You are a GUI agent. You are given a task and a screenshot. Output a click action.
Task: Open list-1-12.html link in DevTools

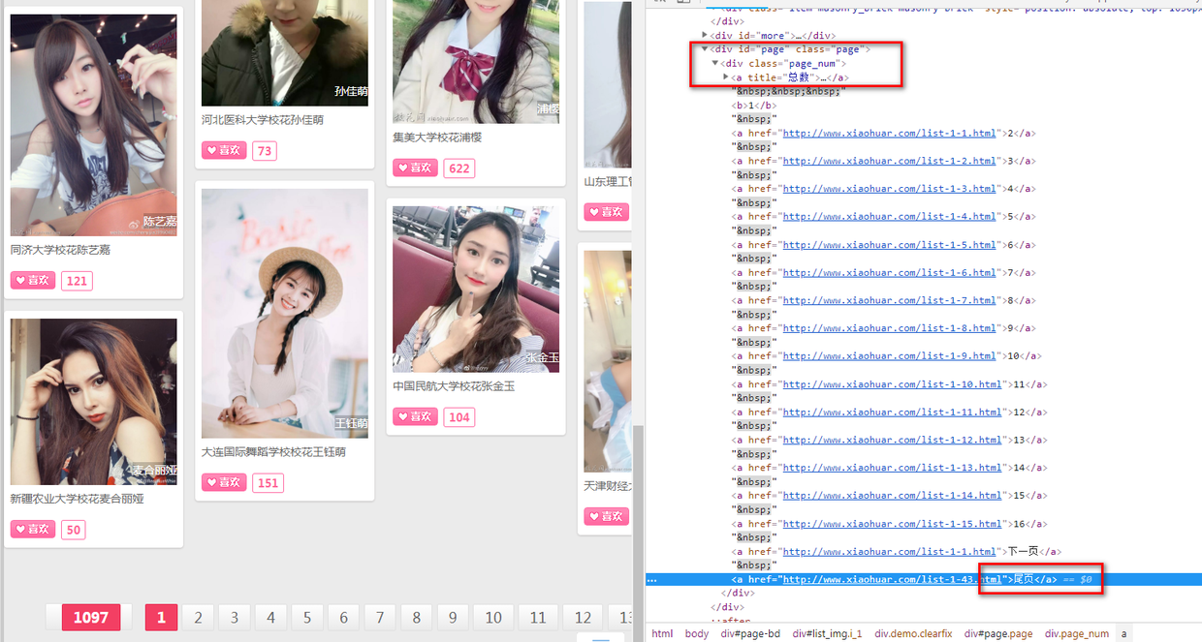click(892, 440)
